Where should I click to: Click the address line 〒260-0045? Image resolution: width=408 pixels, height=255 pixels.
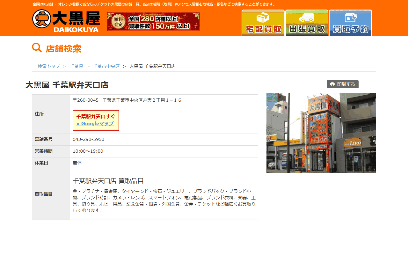tap(127, 100)
